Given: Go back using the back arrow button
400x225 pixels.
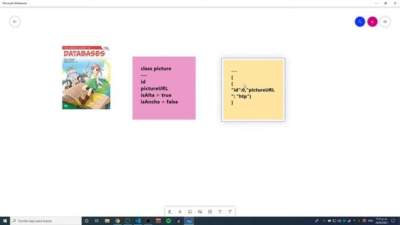Looking at the screenshot, I should (x=15, y=22).
